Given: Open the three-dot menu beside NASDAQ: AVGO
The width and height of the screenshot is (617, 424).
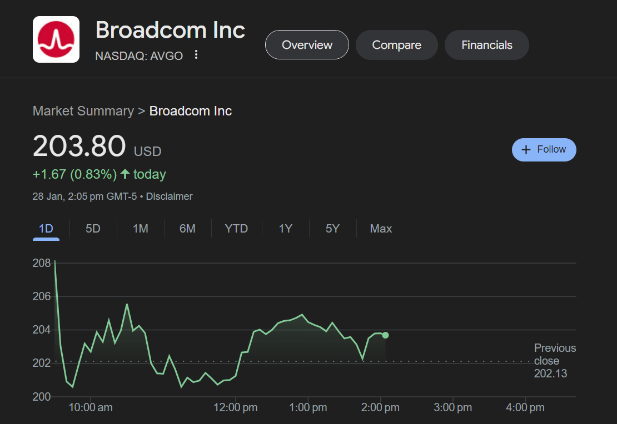Looking at the screenshot, I should click(x=196, y=55).
